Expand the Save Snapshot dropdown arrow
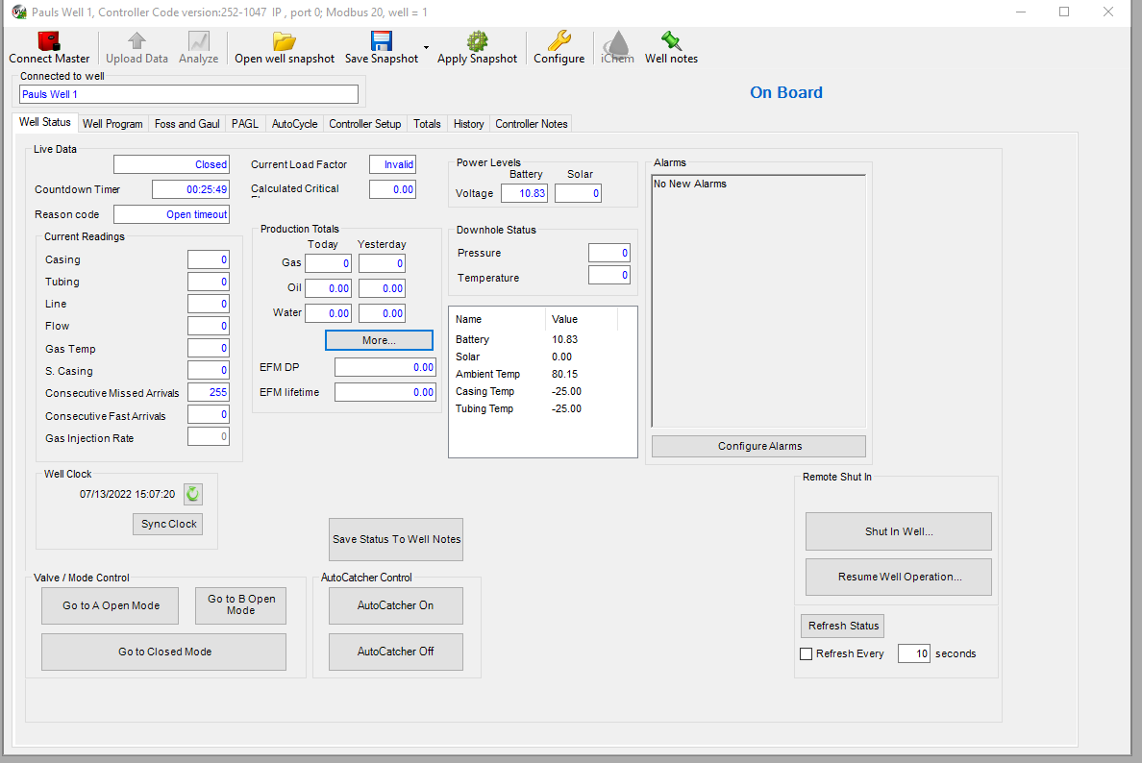This screenshot has height=763, width=1142. tap(427, 48)
